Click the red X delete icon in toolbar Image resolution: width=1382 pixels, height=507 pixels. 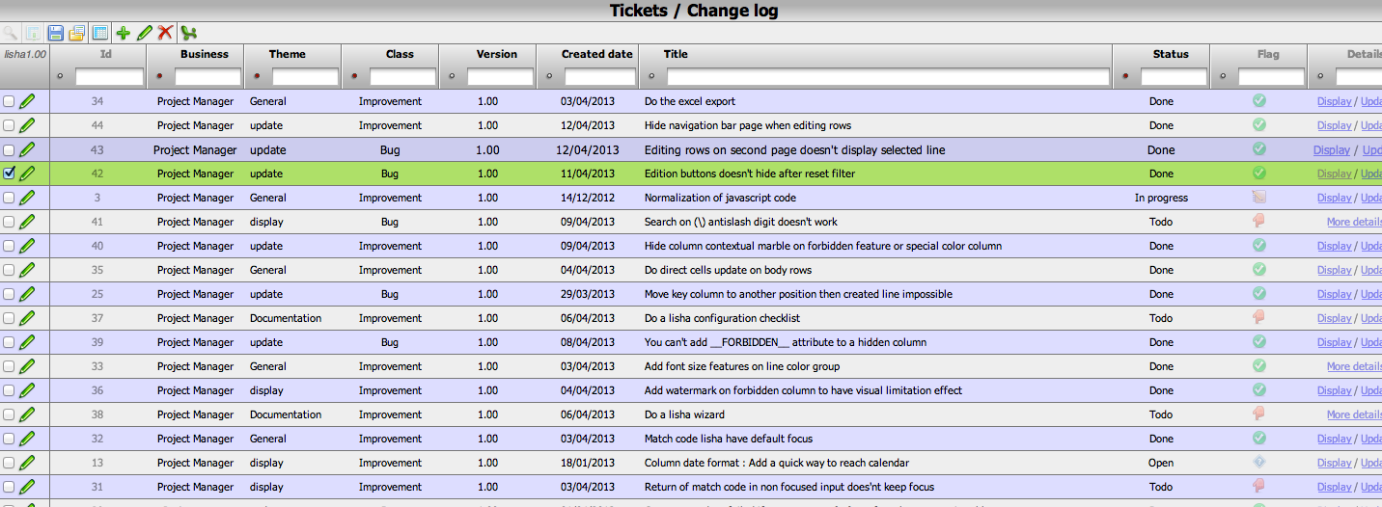(165, 33)
